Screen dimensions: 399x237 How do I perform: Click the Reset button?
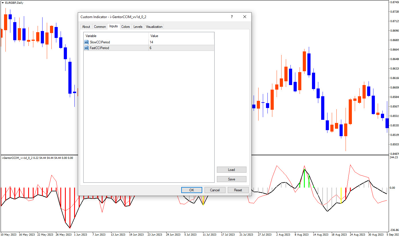click(238, 190)
